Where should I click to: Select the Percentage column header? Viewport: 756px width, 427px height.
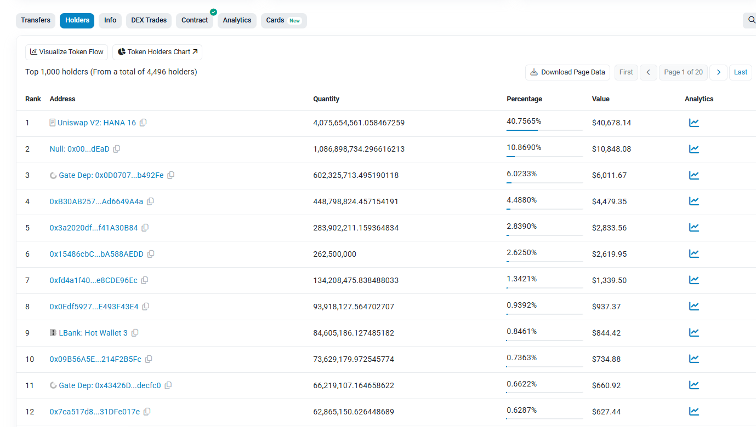tap(524, 99)
